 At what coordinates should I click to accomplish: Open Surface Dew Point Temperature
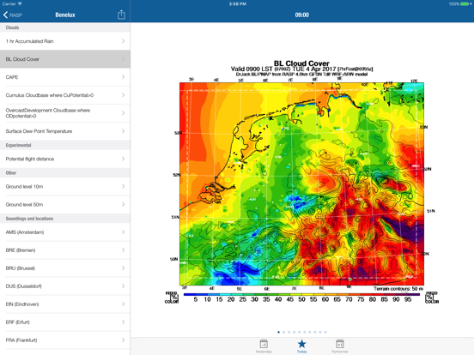coord(65,131)
